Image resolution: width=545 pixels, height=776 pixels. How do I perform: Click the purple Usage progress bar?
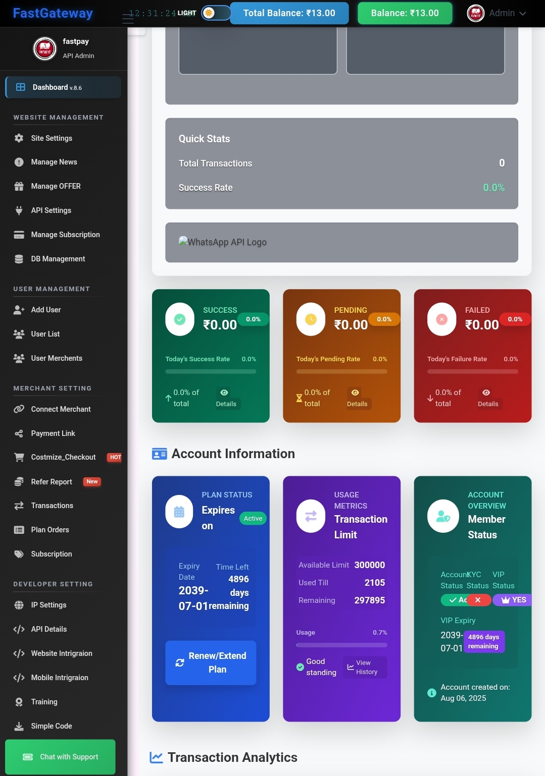pos(341,645)
